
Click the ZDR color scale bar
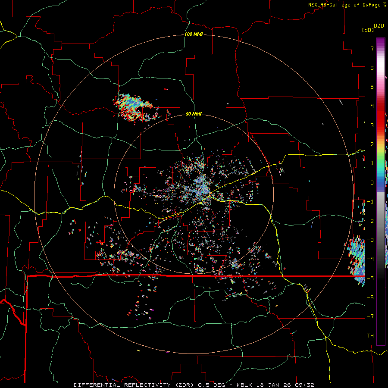pyautogui.click(x=381, y=191)
